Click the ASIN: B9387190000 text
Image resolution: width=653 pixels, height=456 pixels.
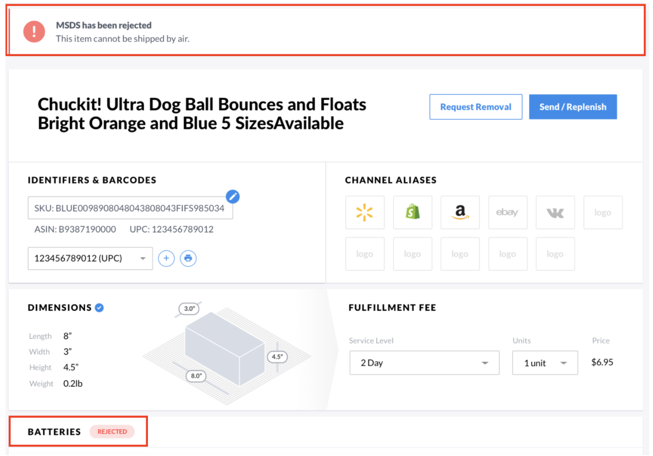tap(75, 229)
